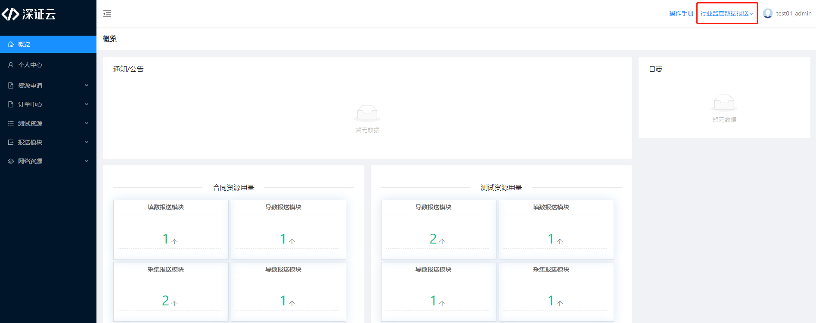This screenshot has height=323, width=816.
Task: Click the 概览 page heading
Action: (x=110, y=39)
